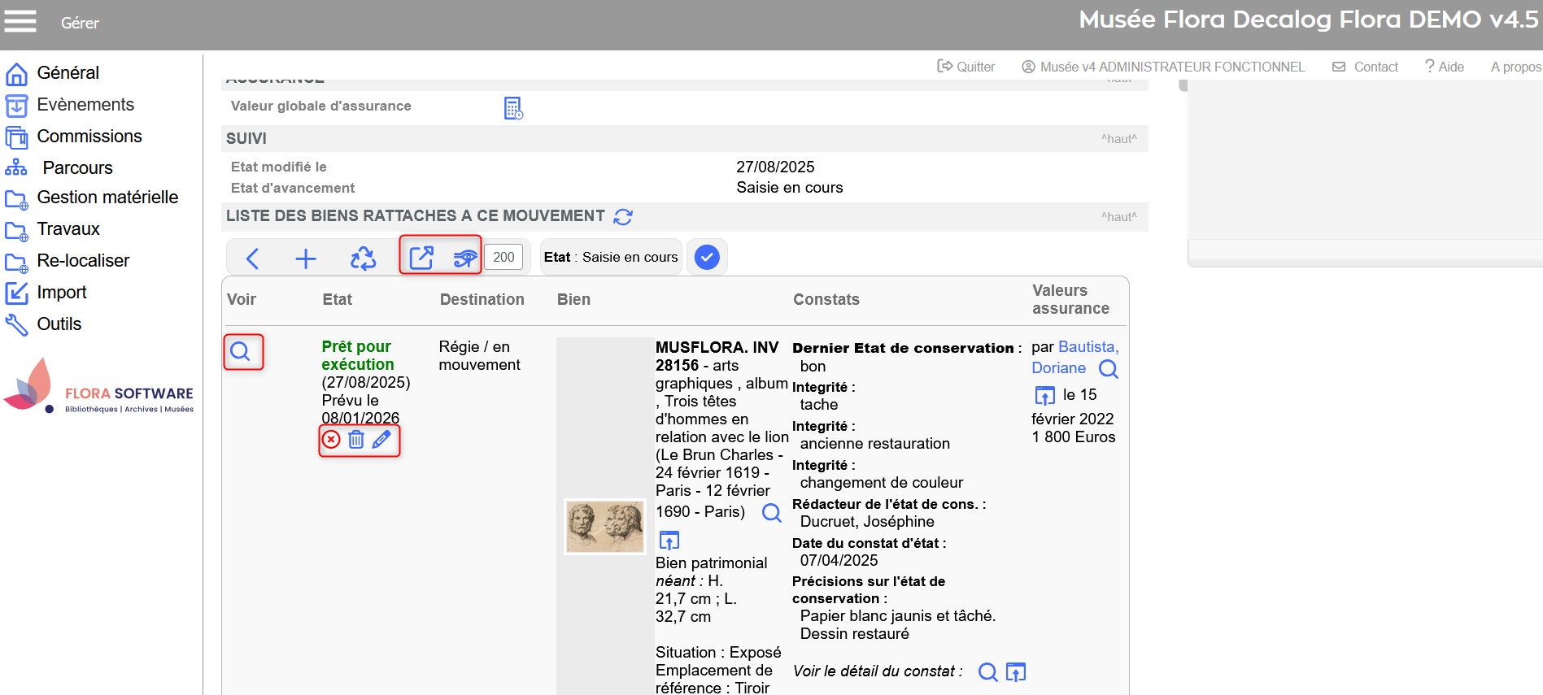Open the Trois têtes d'hommes artwork thumbnail
The width and height of the screenshot is (1543, 695).
[x=604, y=526]
